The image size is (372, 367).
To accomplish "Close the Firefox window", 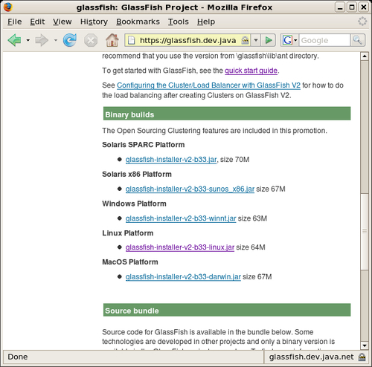I will pos(364,7).
